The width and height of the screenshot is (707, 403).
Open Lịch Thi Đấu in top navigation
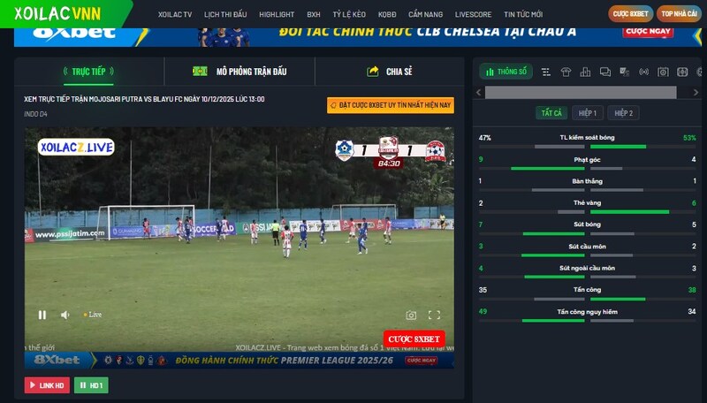click(x=224, y=15)
